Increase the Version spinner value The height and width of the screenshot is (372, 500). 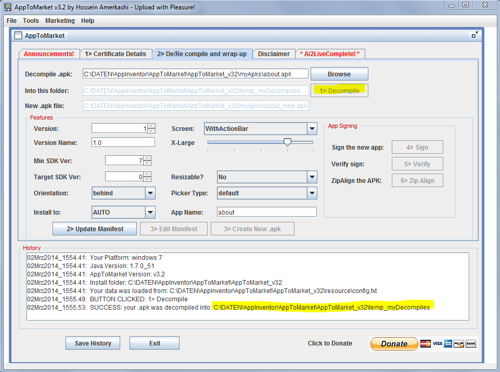(x=151, y=126)
